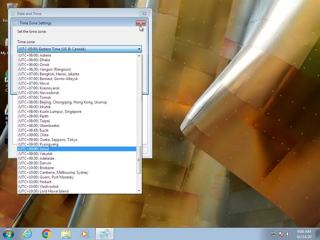Viewport: 320px width, 240px height.
Task: Choose the Yakutsk time zone
Action: point(77,154)
